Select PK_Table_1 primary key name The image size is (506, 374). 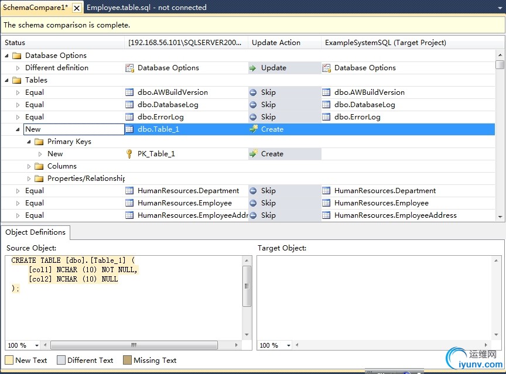pyautogui.click(x=156, y=154)
